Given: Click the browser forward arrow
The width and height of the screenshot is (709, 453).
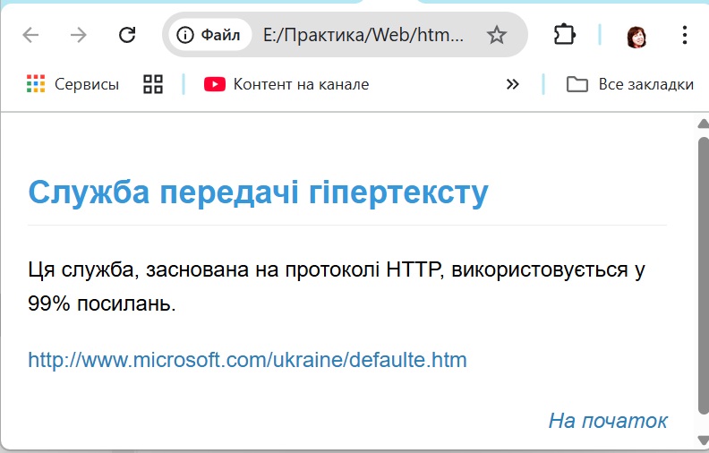Looking at the screenshot, I should click(x=79, y=35).
